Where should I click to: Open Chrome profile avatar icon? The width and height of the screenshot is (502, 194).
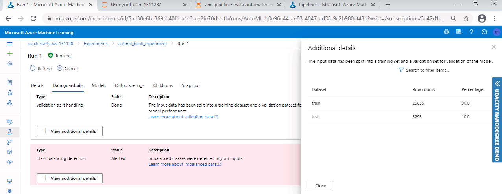[482, 18]
